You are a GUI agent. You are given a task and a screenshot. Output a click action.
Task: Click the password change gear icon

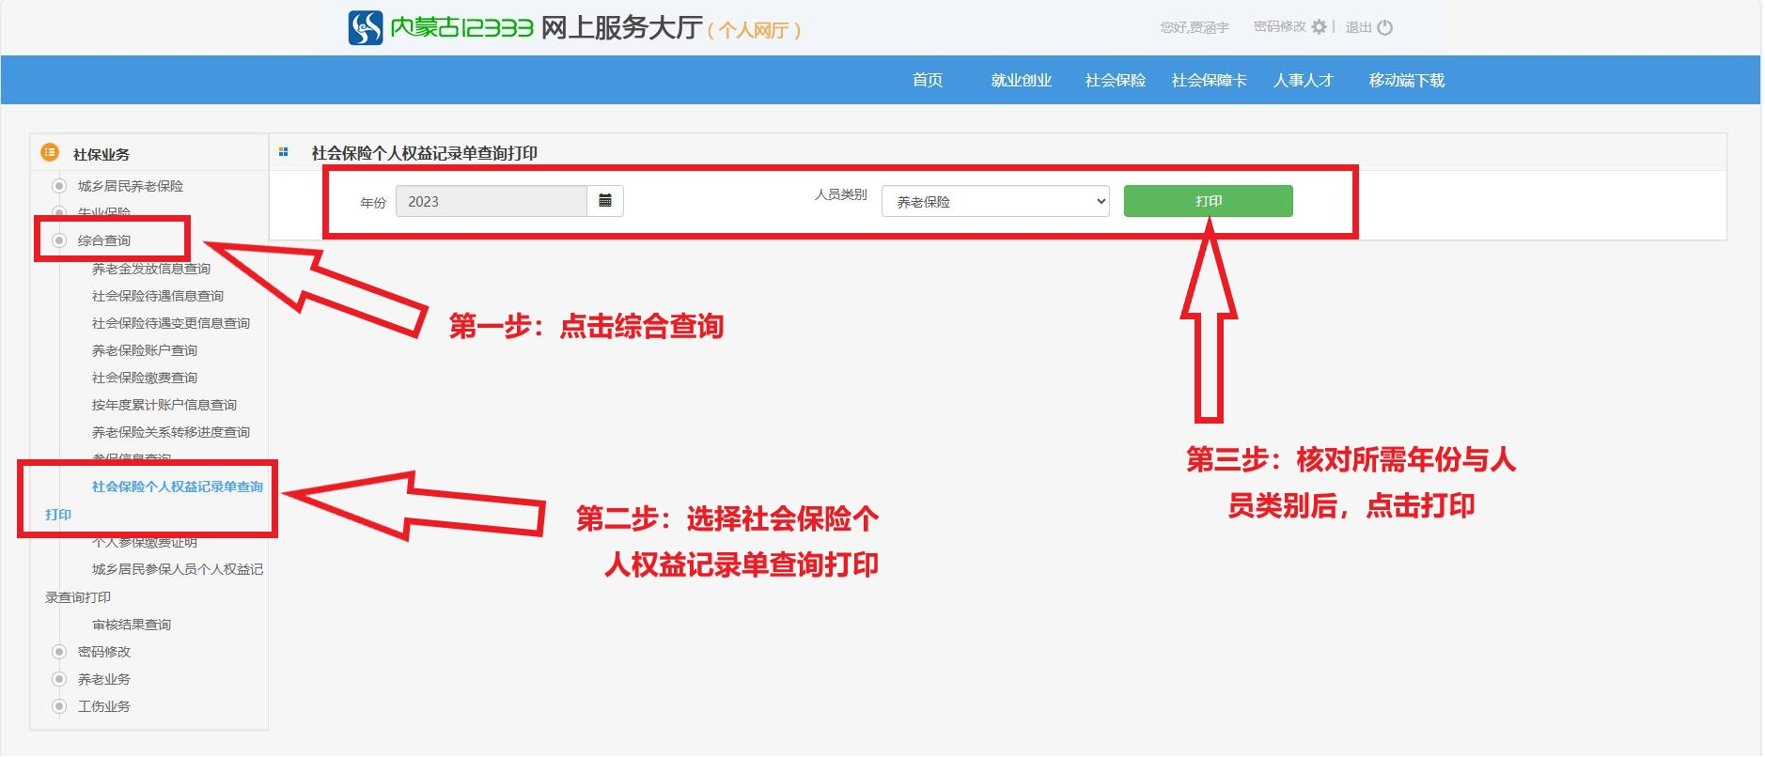1319,27
